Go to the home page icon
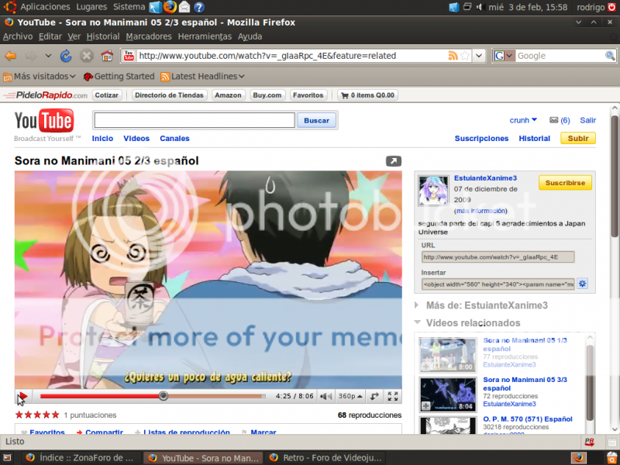This screenshot has height=465, width=620. [x=107, y=56]
